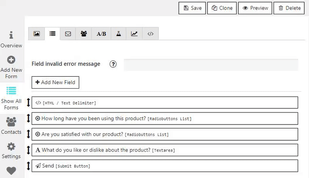Open the statistics chart tab
This screenshot has height=178, width=309.
tap(134, 34)
